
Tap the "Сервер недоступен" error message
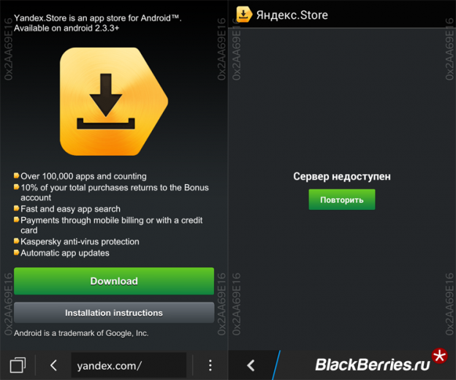click(341, 176)
